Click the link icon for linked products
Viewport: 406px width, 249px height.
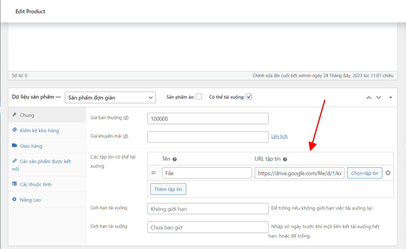pos(15,161)
